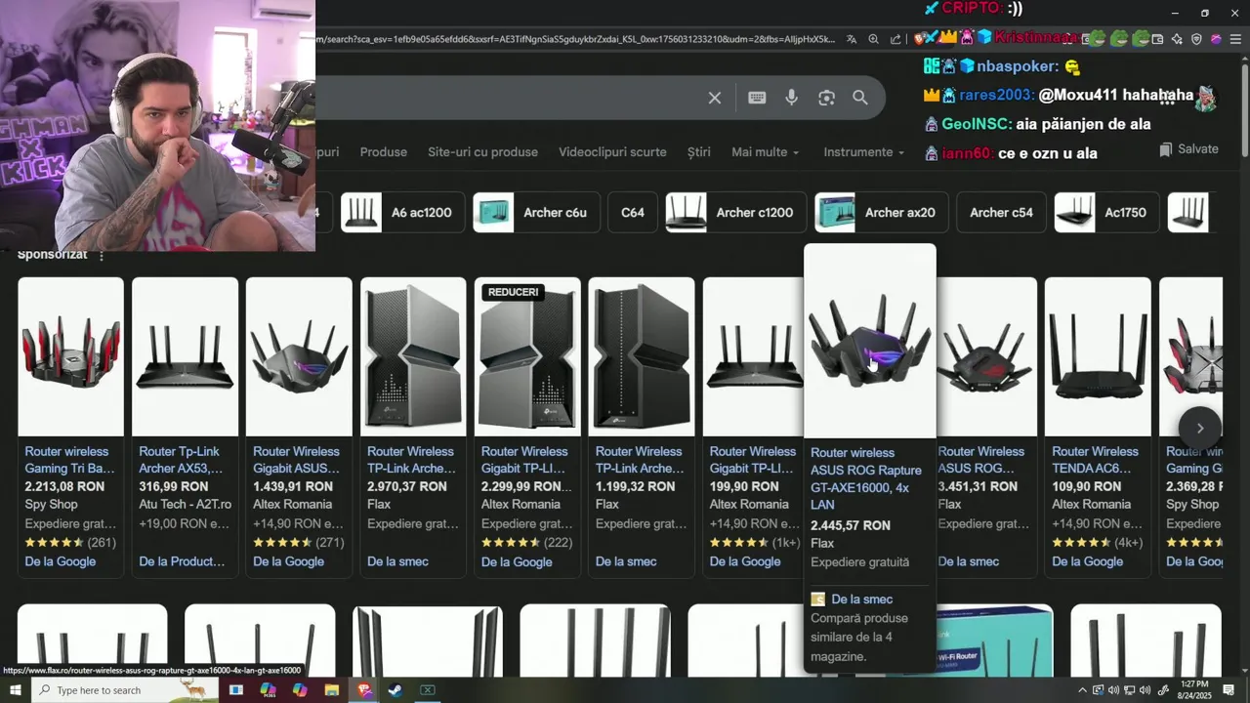Image resolution: width=1250 pixels, height=703 pixels.
Task: Click the Windows taskbar search box
Action: [127, 690]
